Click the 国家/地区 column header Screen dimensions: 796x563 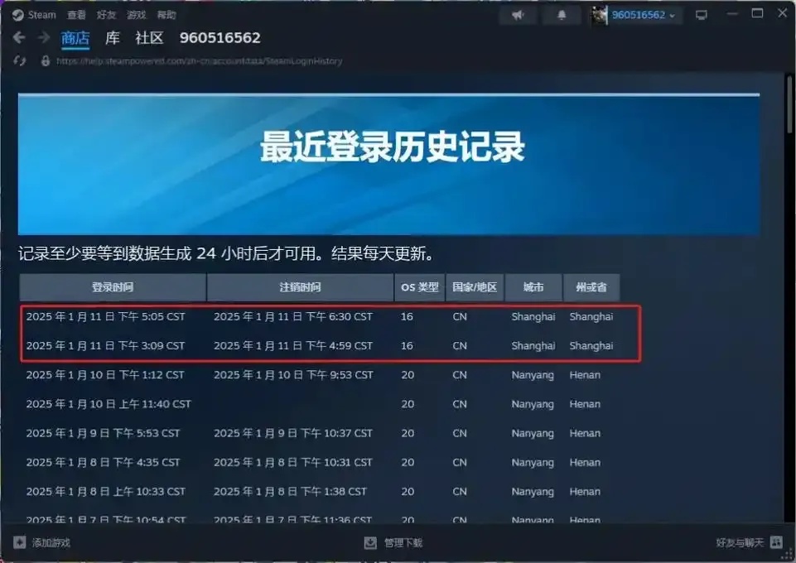(x=475, y=287)
